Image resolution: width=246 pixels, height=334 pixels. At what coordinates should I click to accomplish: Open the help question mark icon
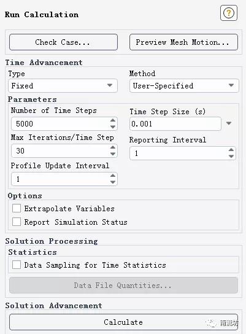[x=229, y=13]
